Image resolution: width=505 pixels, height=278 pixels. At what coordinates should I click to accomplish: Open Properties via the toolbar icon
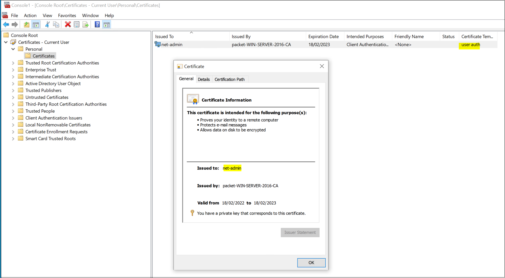[77, 24]
